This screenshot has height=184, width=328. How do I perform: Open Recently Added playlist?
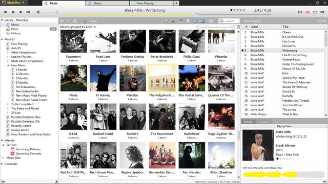tap(21, 126)
